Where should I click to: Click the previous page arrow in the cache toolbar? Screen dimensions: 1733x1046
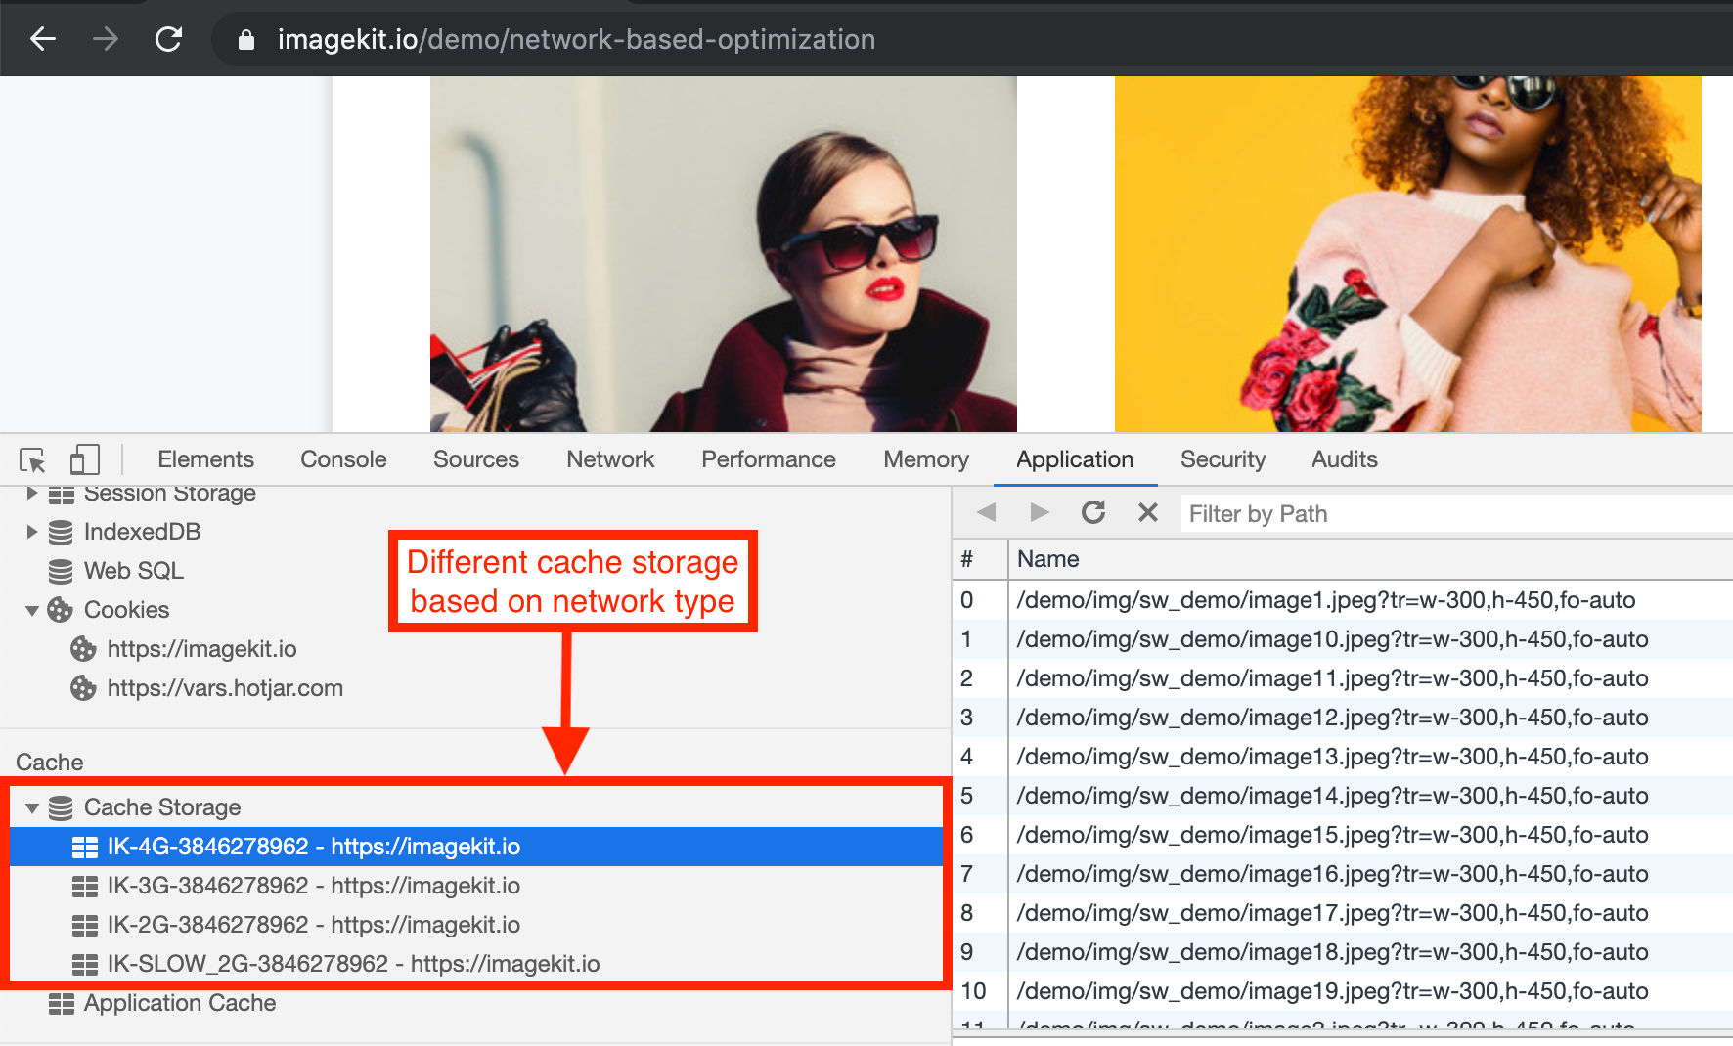click(986, 512)
